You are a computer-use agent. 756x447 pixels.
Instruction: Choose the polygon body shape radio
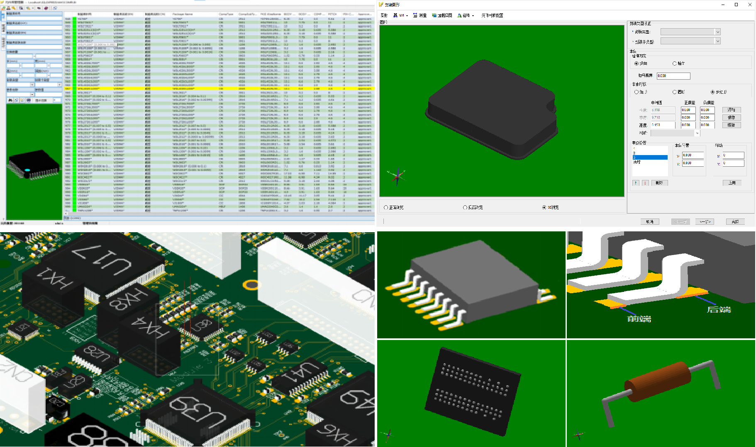pos(713,92)
